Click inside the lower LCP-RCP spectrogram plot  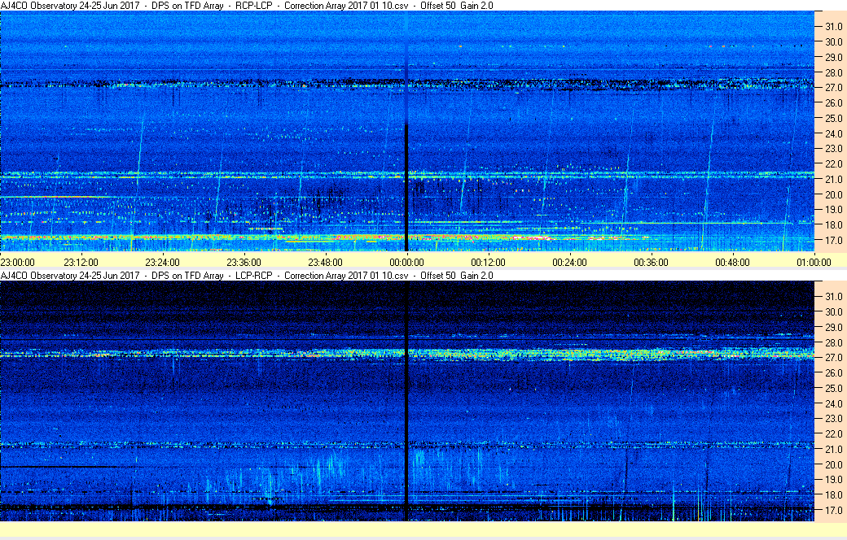[x=406, y=401]
